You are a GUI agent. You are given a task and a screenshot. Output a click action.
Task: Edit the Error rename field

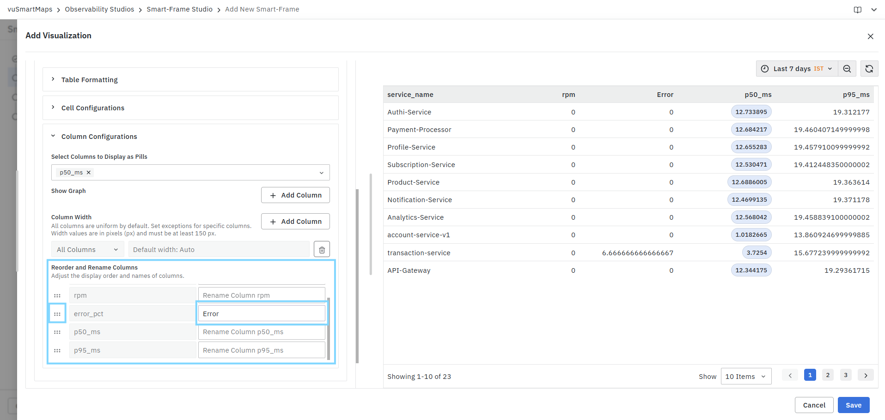point(262,314)
